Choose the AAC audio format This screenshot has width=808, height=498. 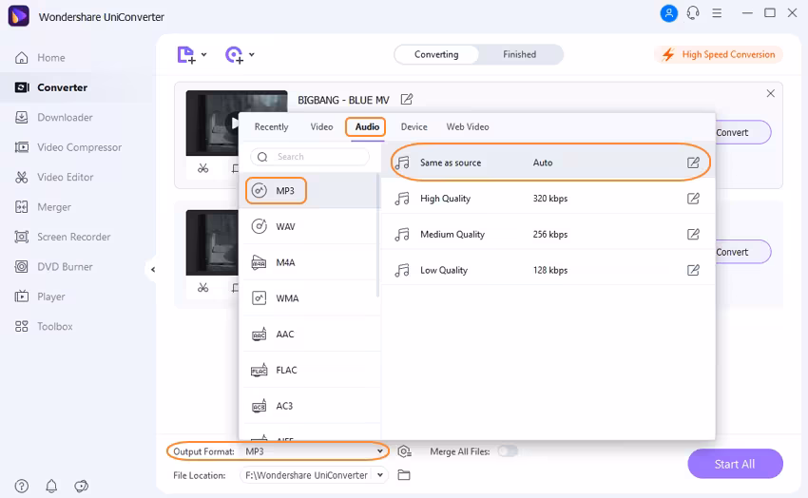[310, 335]
